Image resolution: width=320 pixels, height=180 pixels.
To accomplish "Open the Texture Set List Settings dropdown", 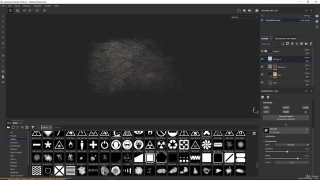I will click(x=307, y=15).
